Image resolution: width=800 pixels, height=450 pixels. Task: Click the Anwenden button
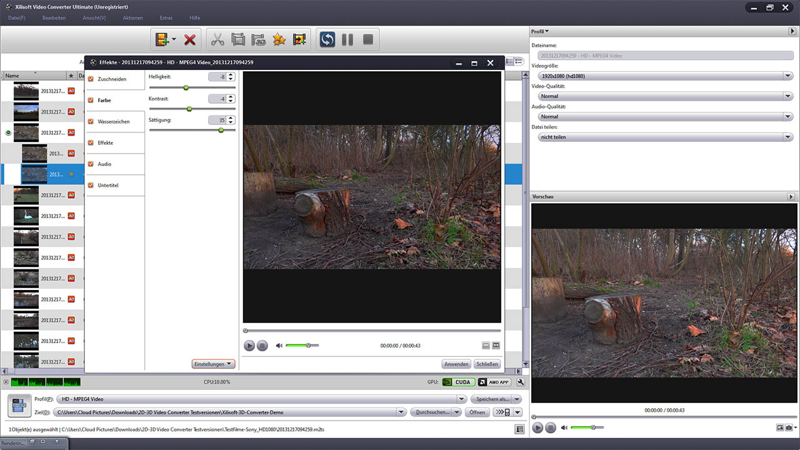pyautogui.click(x=456, y=364)
